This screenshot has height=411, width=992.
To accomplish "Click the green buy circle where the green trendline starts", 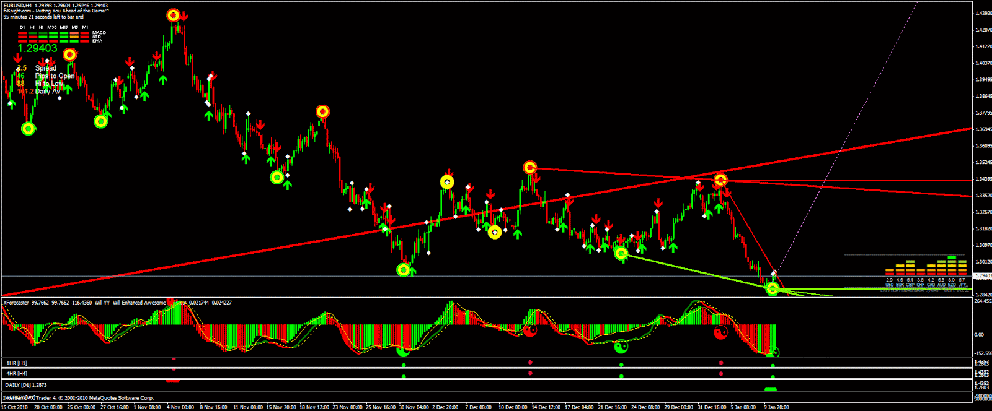I will [x=621, y=253].
